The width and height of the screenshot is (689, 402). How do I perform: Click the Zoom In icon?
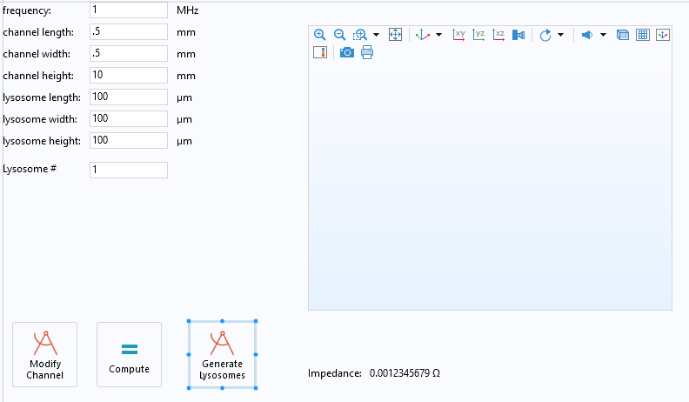click(319, 35)
